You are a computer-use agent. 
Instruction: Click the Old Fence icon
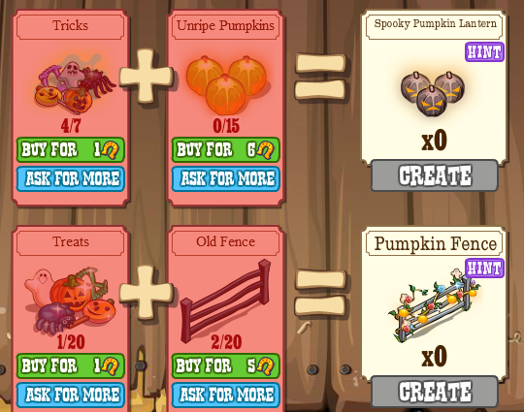click(225, 301)
